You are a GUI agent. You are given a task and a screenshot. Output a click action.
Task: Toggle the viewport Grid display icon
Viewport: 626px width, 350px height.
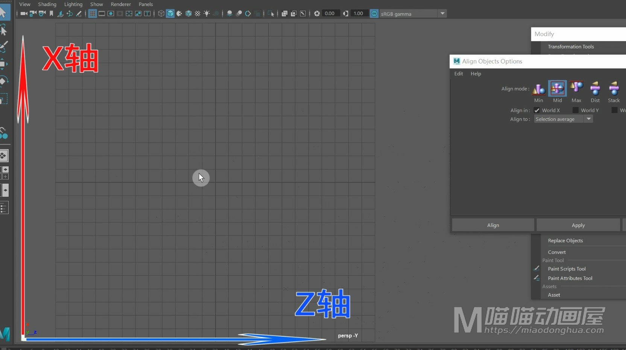pyautogui.click(x=93, y=14)
